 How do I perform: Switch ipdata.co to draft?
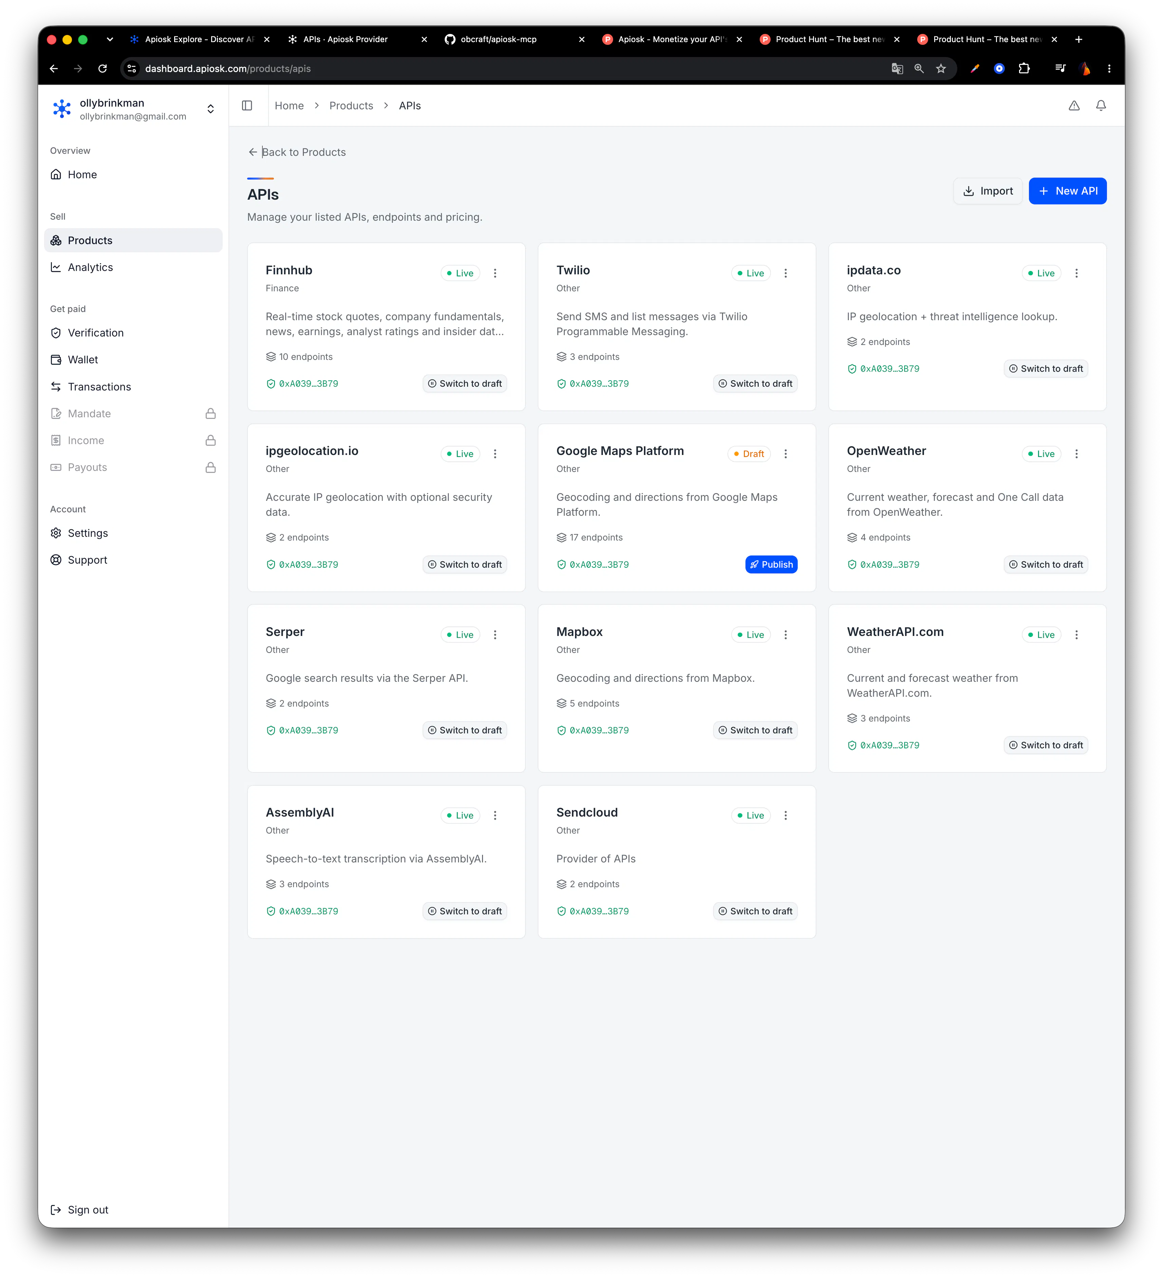click(1046, 368)
